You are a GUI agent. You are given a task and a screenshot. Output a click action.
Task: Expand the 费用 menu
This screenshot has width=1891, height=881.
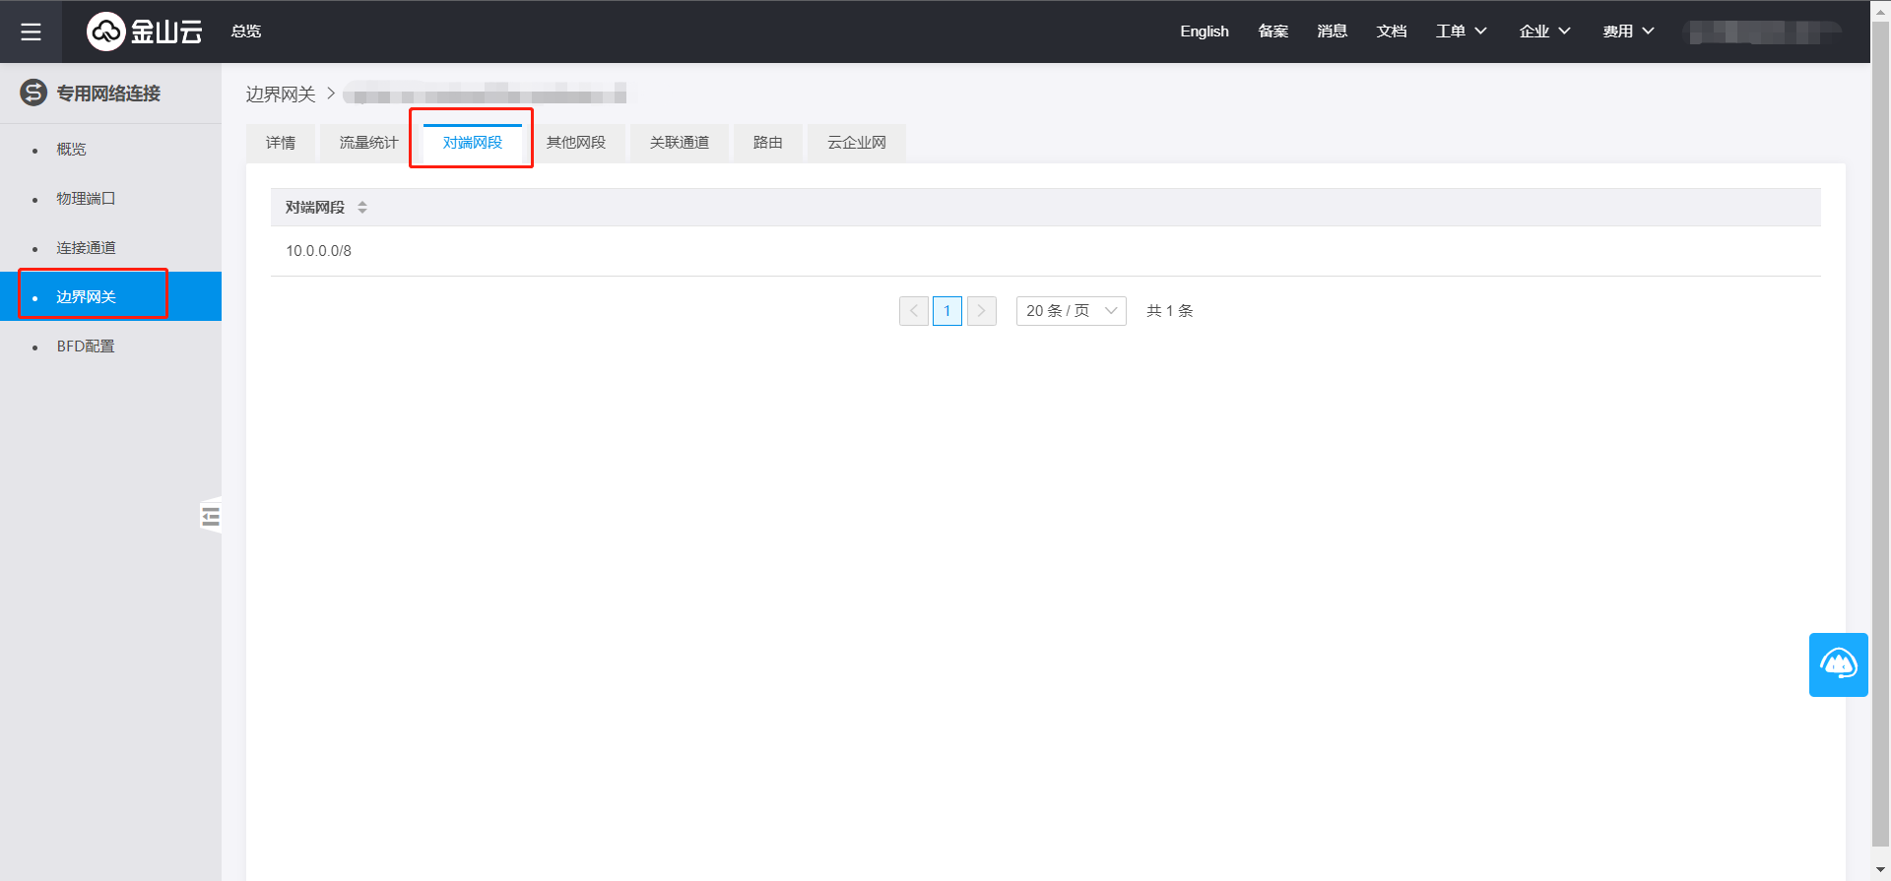(x=1628, y=31)
